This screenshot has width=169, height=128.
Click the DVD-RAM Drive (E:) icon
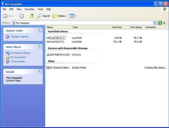48,55
